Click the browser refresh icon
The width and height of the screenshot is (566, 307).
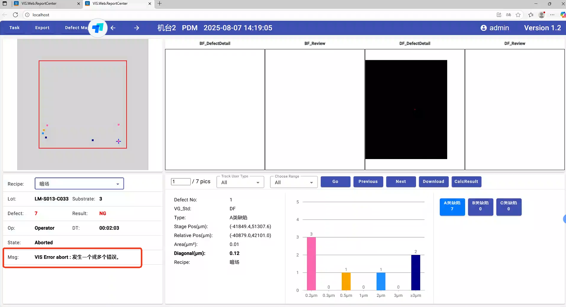pyautogui.click(x=15, y=15)
